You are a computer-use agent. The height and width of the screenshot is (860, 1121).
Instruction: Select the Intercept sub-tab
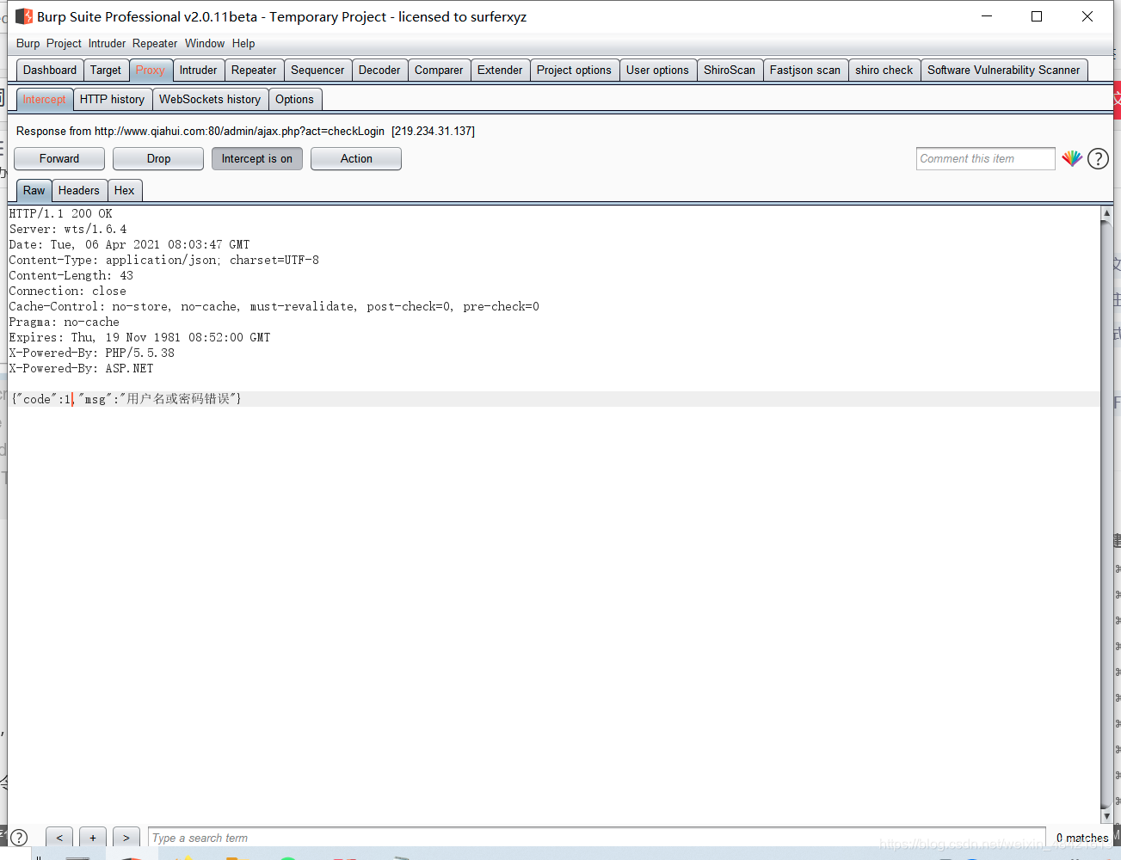[44, 99]
